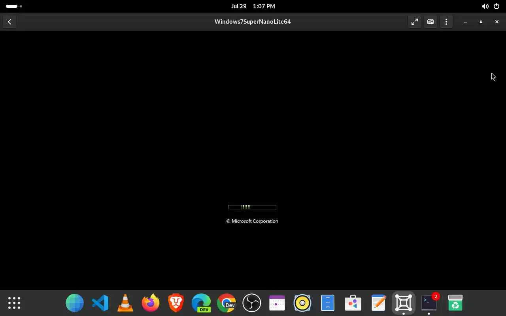The width and height of the screenshot is (506, 316).
Task: Launch Firefox from the dock
Action: coord(151,303)
